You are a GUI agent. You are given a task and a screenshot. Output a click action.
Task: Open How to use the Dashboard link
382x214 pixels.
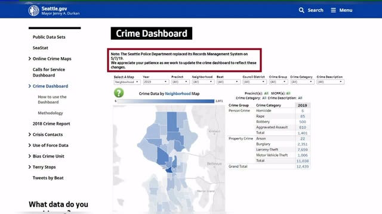pyautogui.click(x=52, y=99)
